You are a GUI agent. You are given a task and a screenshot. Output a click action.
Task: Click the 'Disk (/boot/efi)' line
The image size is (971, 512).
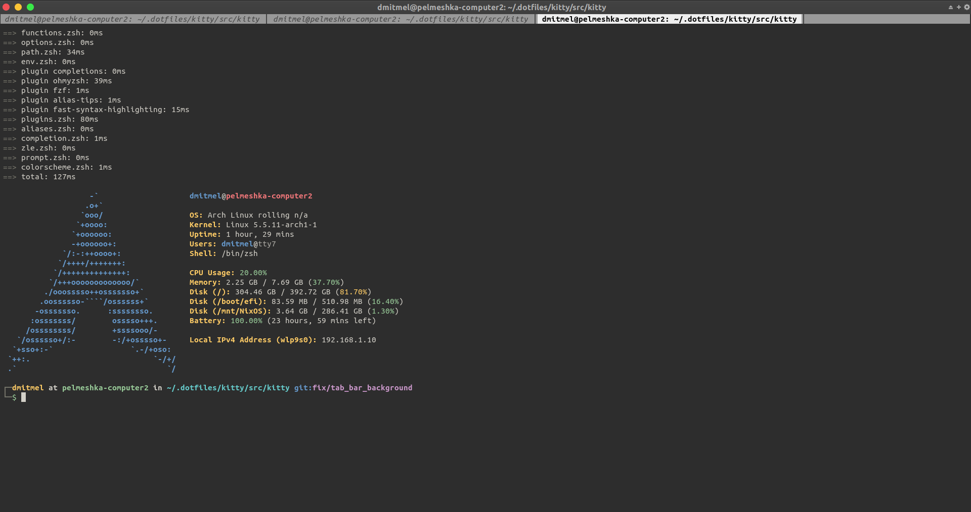pyautogui.click(x=296, y=301)
